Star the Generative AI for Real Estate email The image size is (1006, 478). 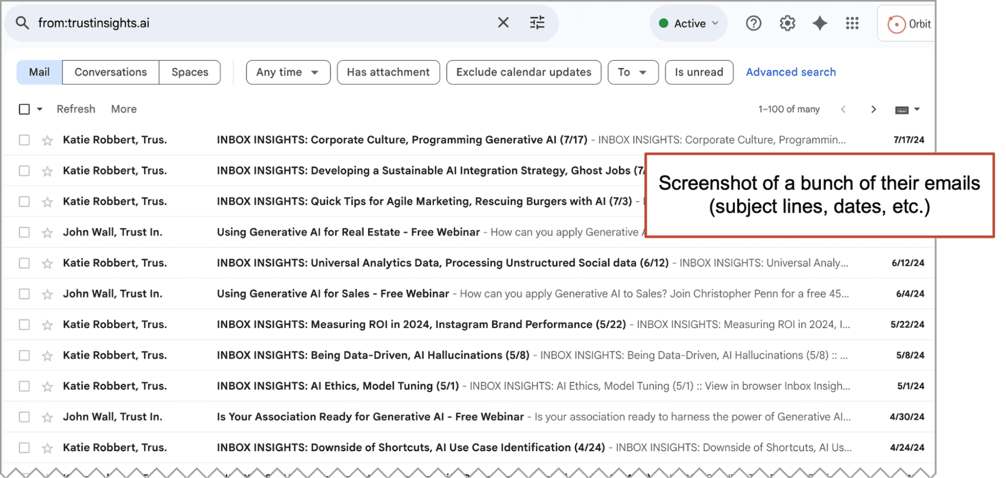pyautogui.click(x=47, y=232)
